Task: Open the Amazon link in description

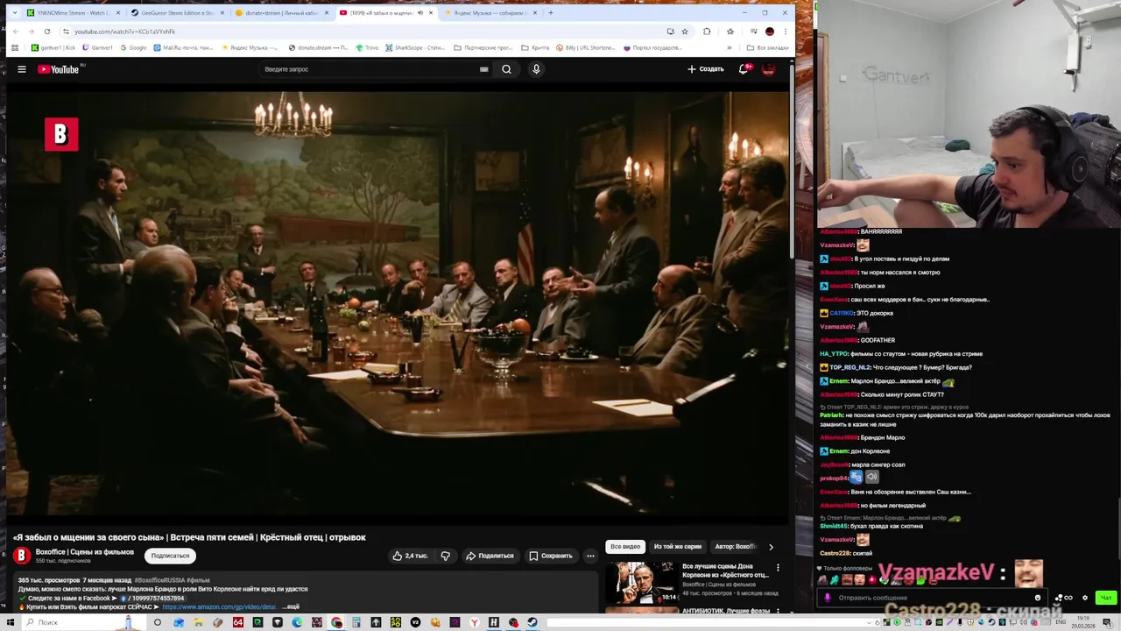Action: coord(219,606)
